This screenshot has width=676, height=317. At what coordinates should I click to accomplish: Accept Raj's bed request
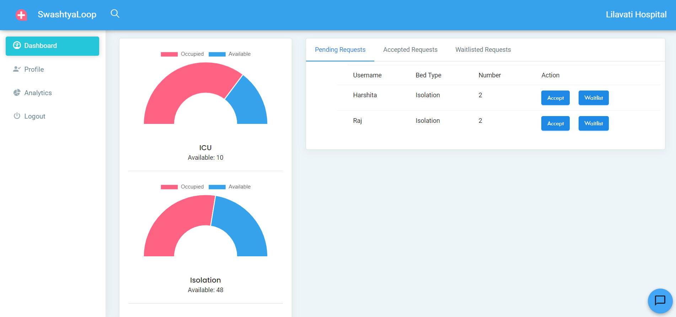click(x=555, y=124)
